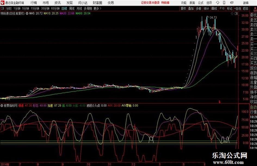257x166 pixels.
Task: Click the 画线 drawing tool button
Action: 214,8
